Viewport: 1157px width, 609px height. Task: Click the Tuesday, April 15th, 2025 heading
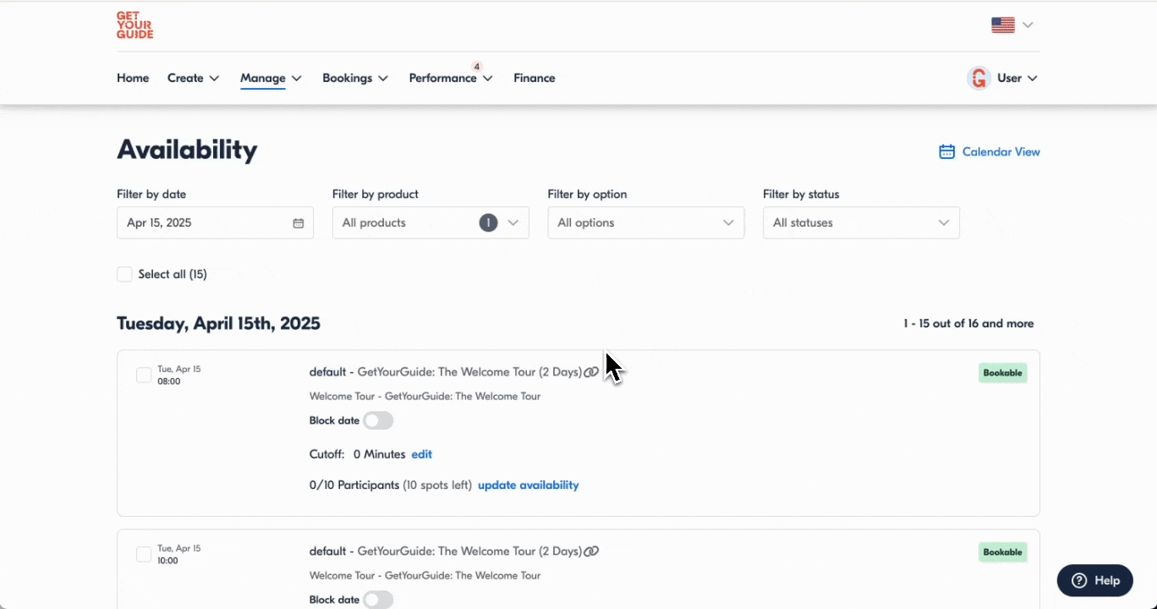(218, 323)
